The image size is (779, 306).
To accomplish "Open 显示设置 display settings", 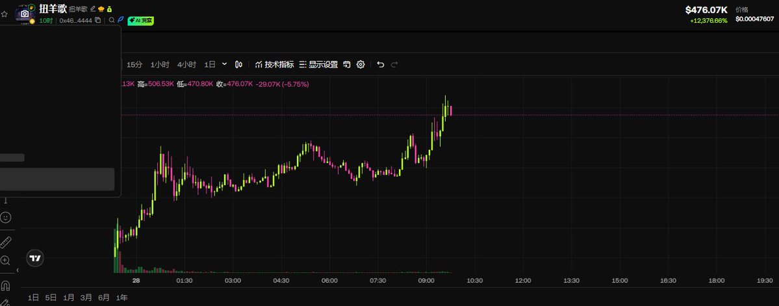I will [x=318, y=64].
